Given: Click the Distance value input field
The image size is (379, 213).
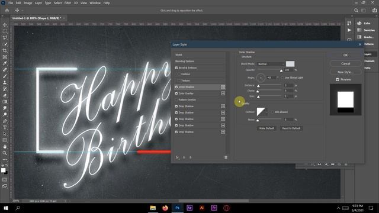Looking at the screenshot, I should [x=288, y=85].
